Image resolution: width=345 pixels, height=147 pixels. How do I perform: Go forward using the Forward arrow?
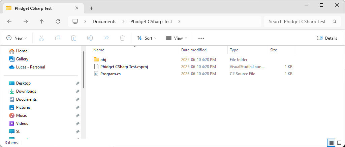[26, 21]
